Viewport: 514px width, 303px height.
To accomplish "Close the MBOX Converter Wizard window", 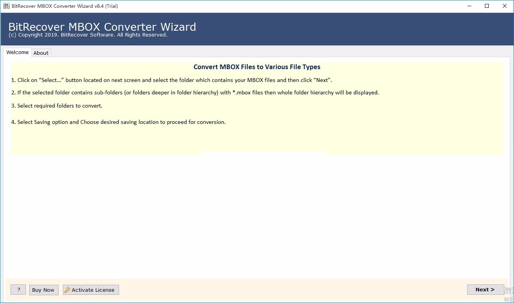I will tap(505, 6).
